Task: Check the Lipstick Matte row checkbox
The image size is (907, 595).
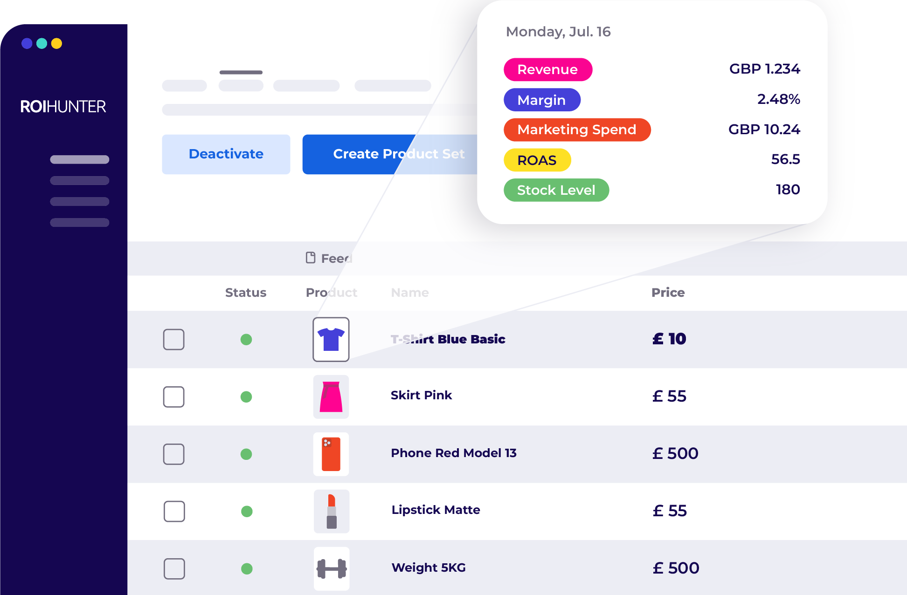Action: point(174,511)
